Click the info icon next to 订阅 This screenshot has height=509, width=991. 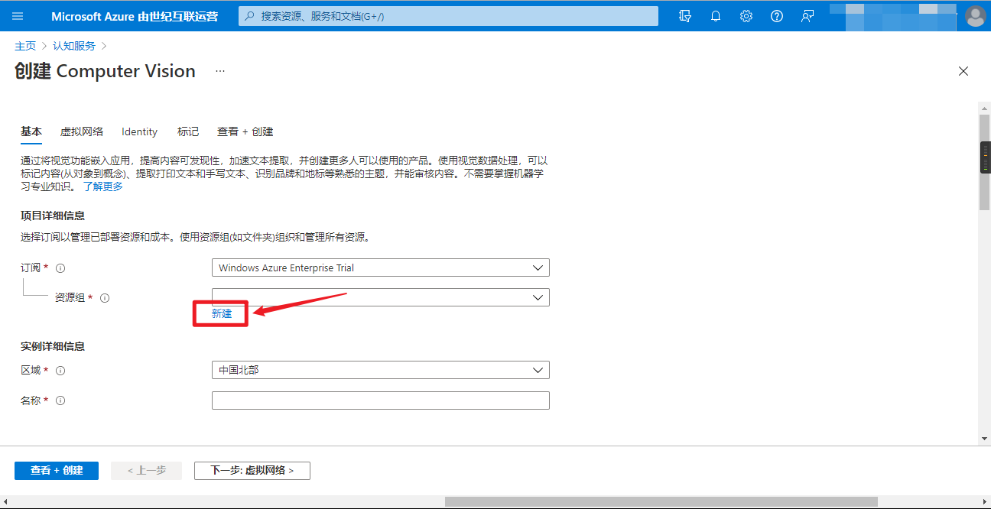[60, 268]
